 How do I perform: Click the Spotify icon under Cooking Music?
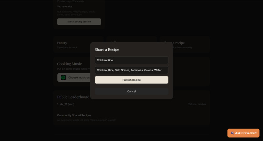(x=63, y=78)
